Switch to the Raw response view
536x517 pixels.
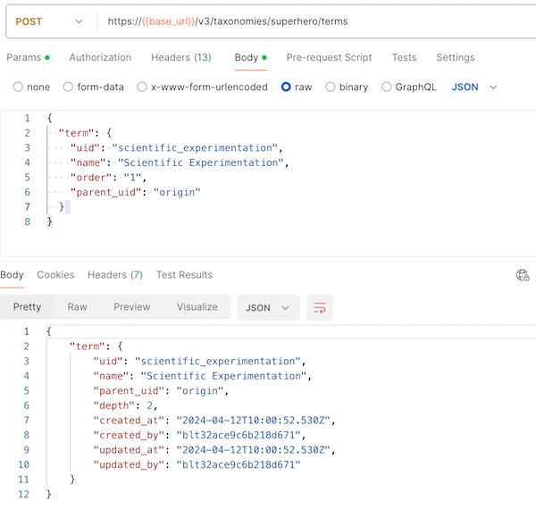(77, 307)
